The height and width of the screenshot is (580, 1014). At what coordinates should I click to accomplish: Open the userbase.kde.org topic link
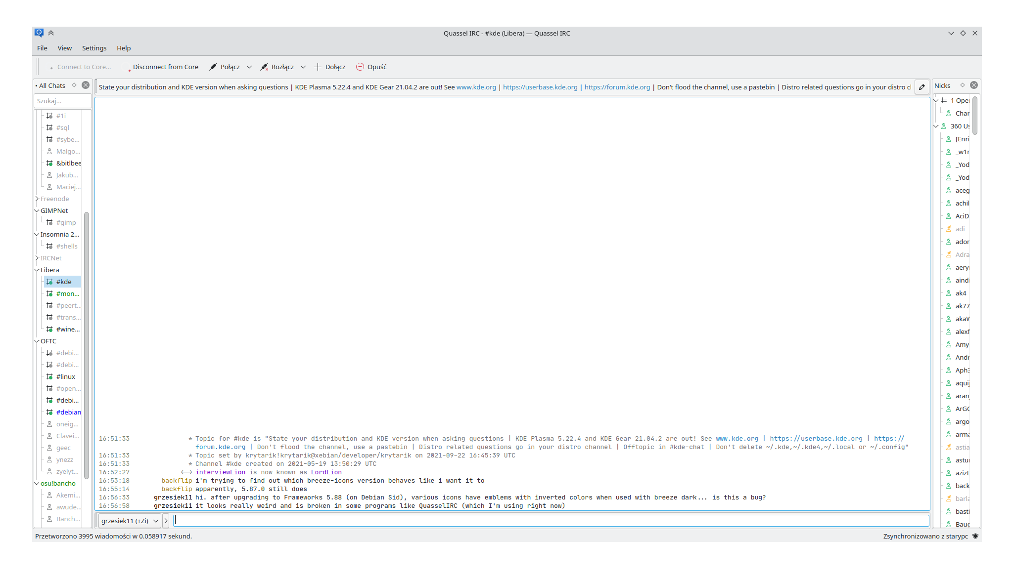coord(540,87)
